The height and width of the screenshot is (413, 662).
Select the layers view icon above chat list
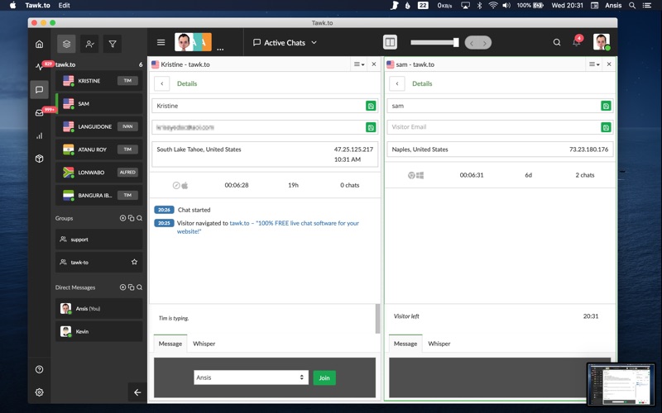pyautogui.click(x=66, y=44)
